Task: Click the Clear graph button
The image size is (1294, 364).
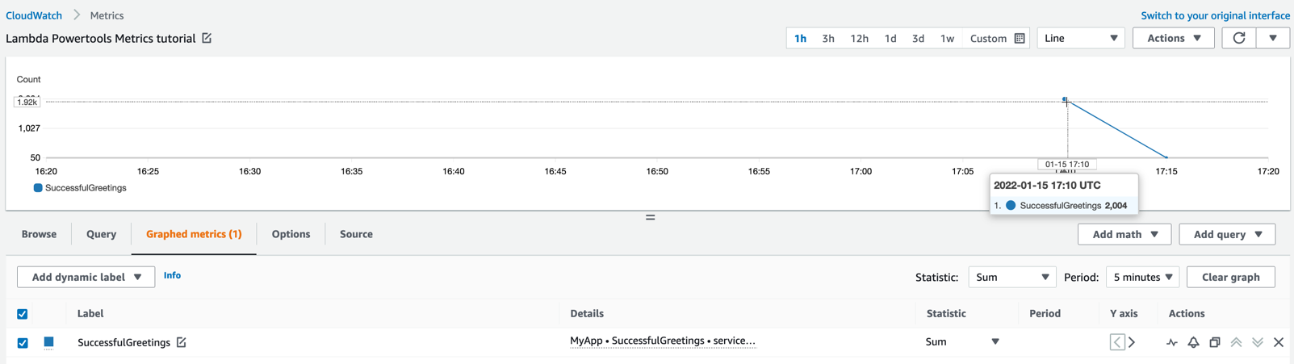Action: [1230, 277]
